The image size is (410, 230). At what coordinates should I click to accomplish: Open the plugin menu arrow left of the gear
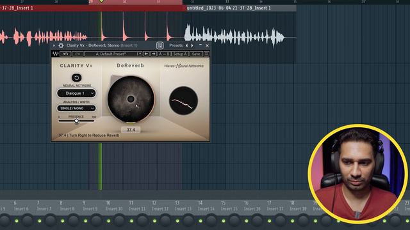coord(54,45)
